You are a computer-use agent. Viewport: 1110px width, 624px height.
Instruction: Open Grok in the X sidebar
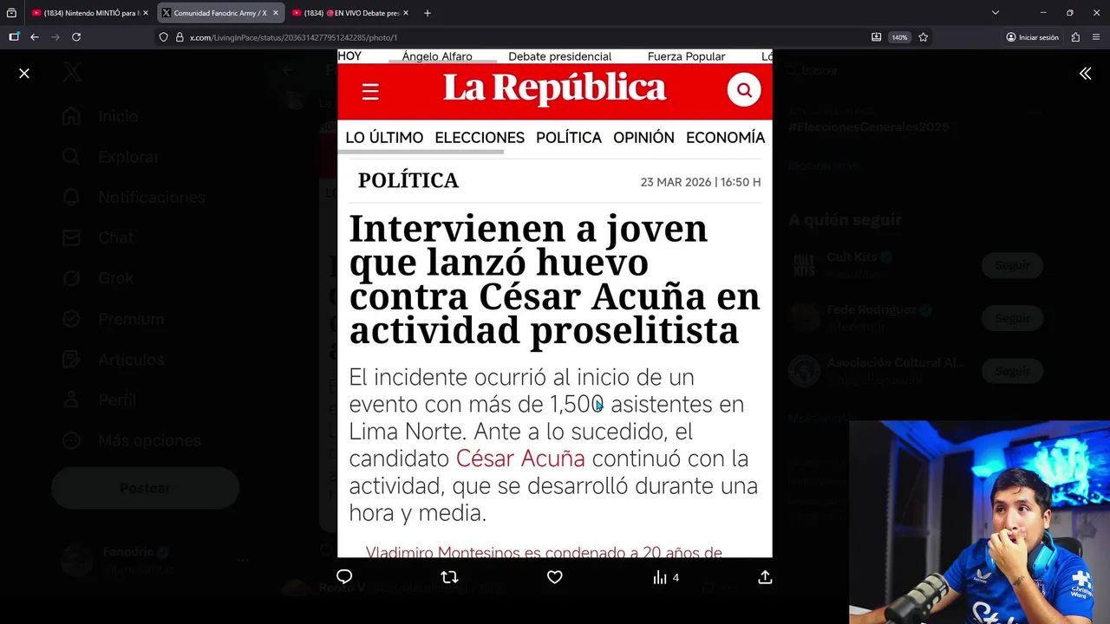pos(97,278)
